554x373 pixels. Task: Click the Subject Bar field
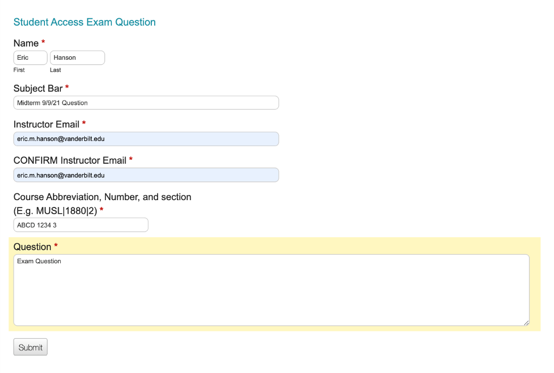[x=146, y=102]
